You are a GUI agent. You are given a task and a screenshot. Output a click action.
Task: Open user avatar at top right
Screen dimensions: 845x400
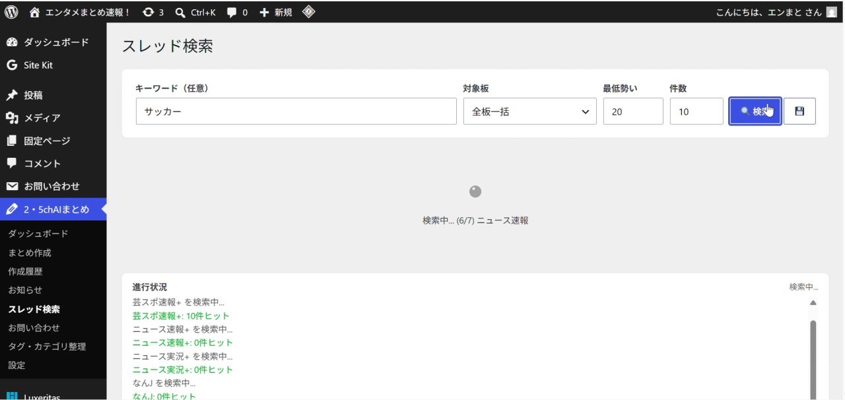click(831, 12)
